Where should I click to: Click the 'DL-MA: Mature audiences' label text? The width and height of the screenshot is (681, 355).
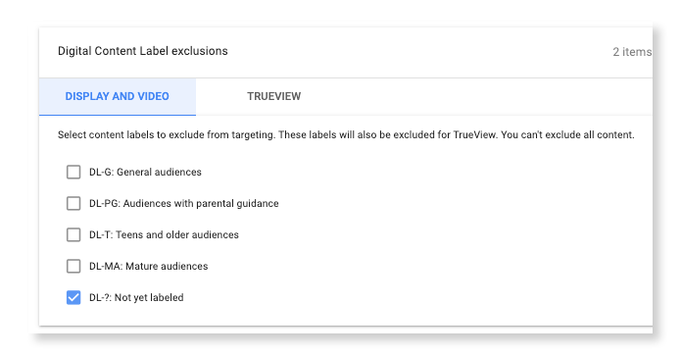[x=149, y=266]
